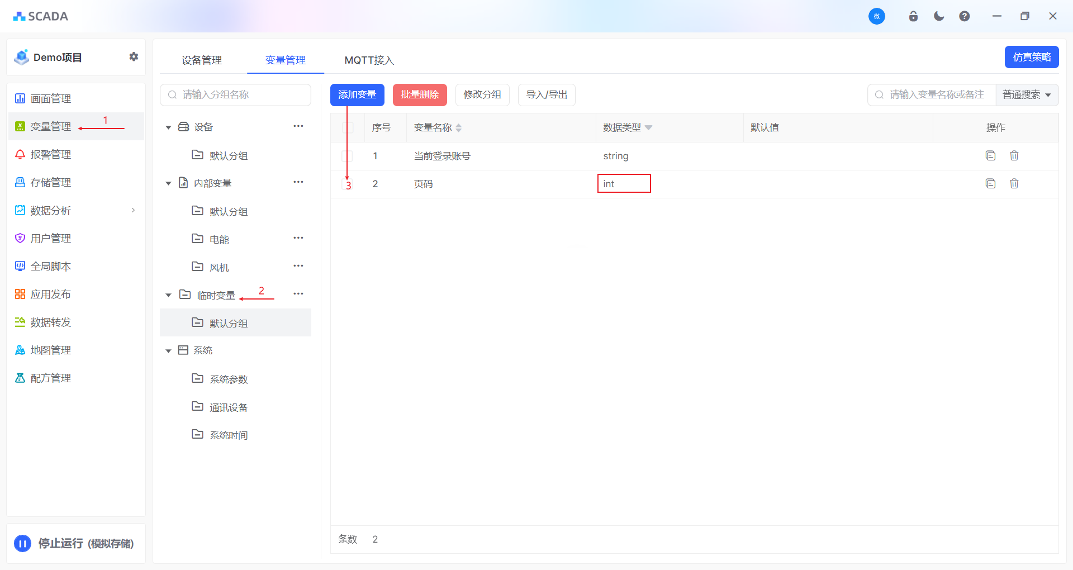1073x570 pixels.
Task: Delete the 页码 variable row
Action: pos(1014,183)
